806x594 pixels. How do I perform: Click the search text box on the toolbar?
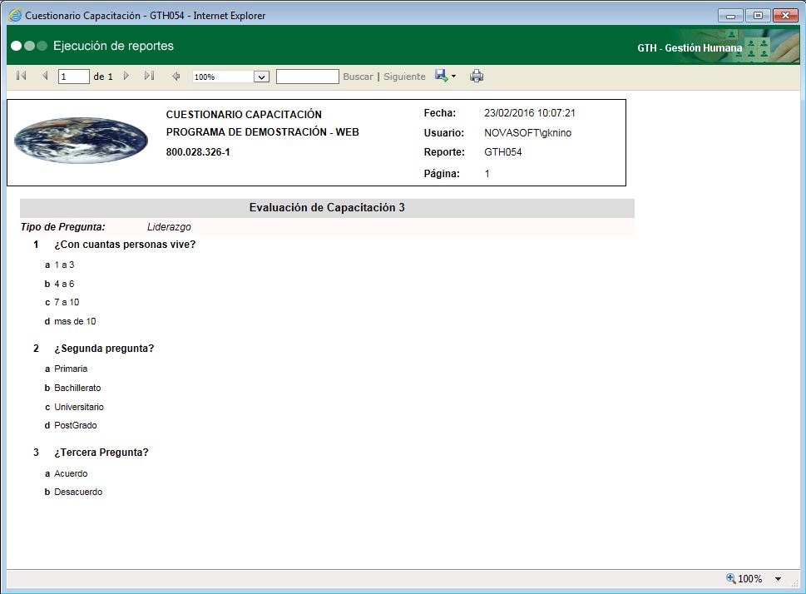[308, 76]
